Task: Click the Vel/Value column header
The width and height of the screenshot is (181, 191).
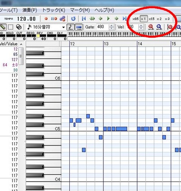Action: 9,44
